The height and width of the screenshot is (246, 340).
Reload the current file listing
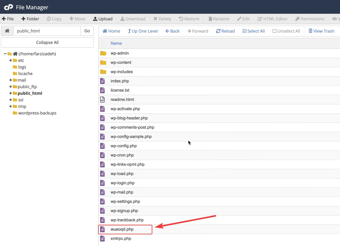tap(225, 31)
